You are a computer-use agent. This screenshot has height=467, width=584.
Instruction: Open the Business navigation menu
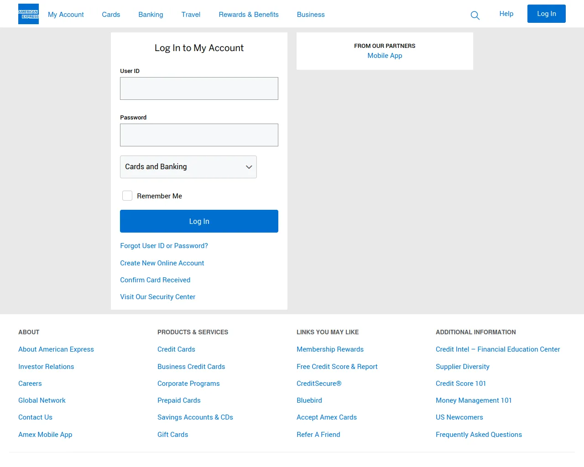click(x=311, y=15)
